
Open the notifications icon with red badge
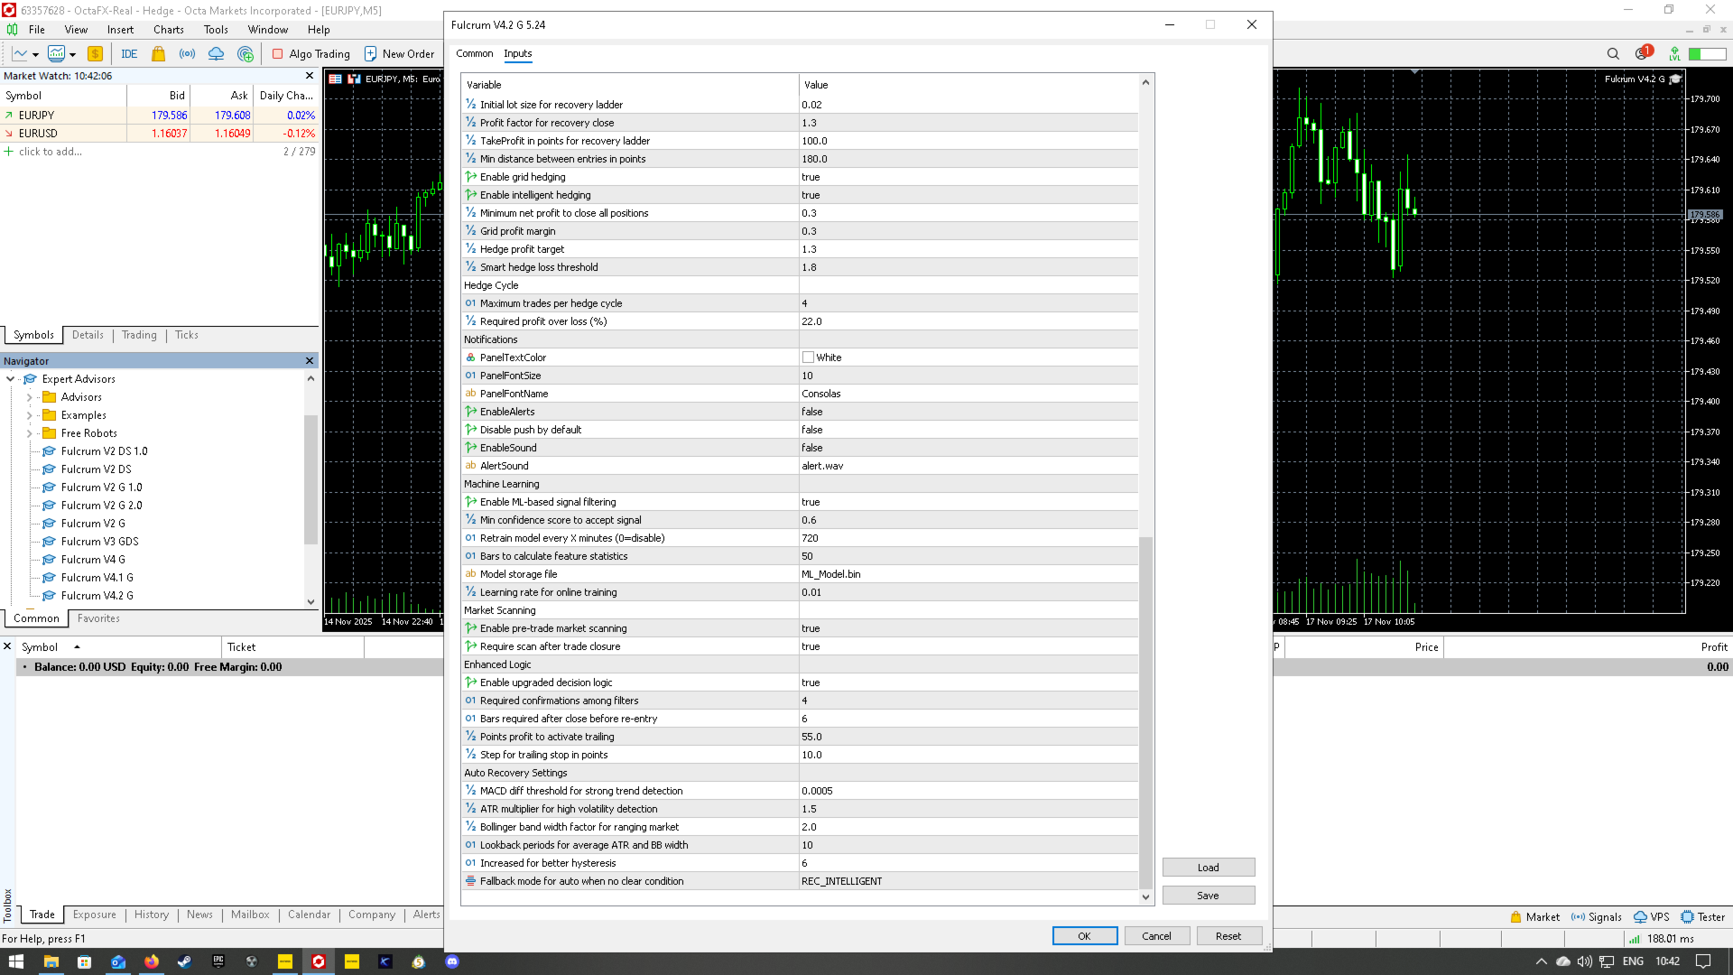pos(1643,53)
